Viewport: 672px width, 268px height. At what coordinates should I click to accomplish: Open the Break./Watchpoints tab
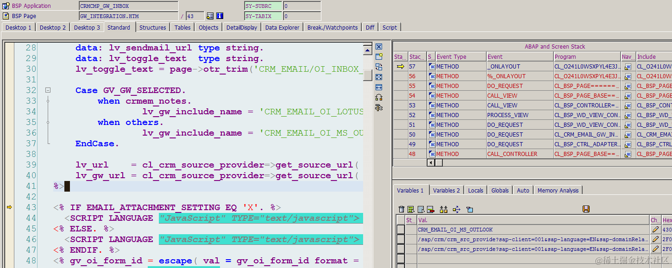(x=333, y=27)
